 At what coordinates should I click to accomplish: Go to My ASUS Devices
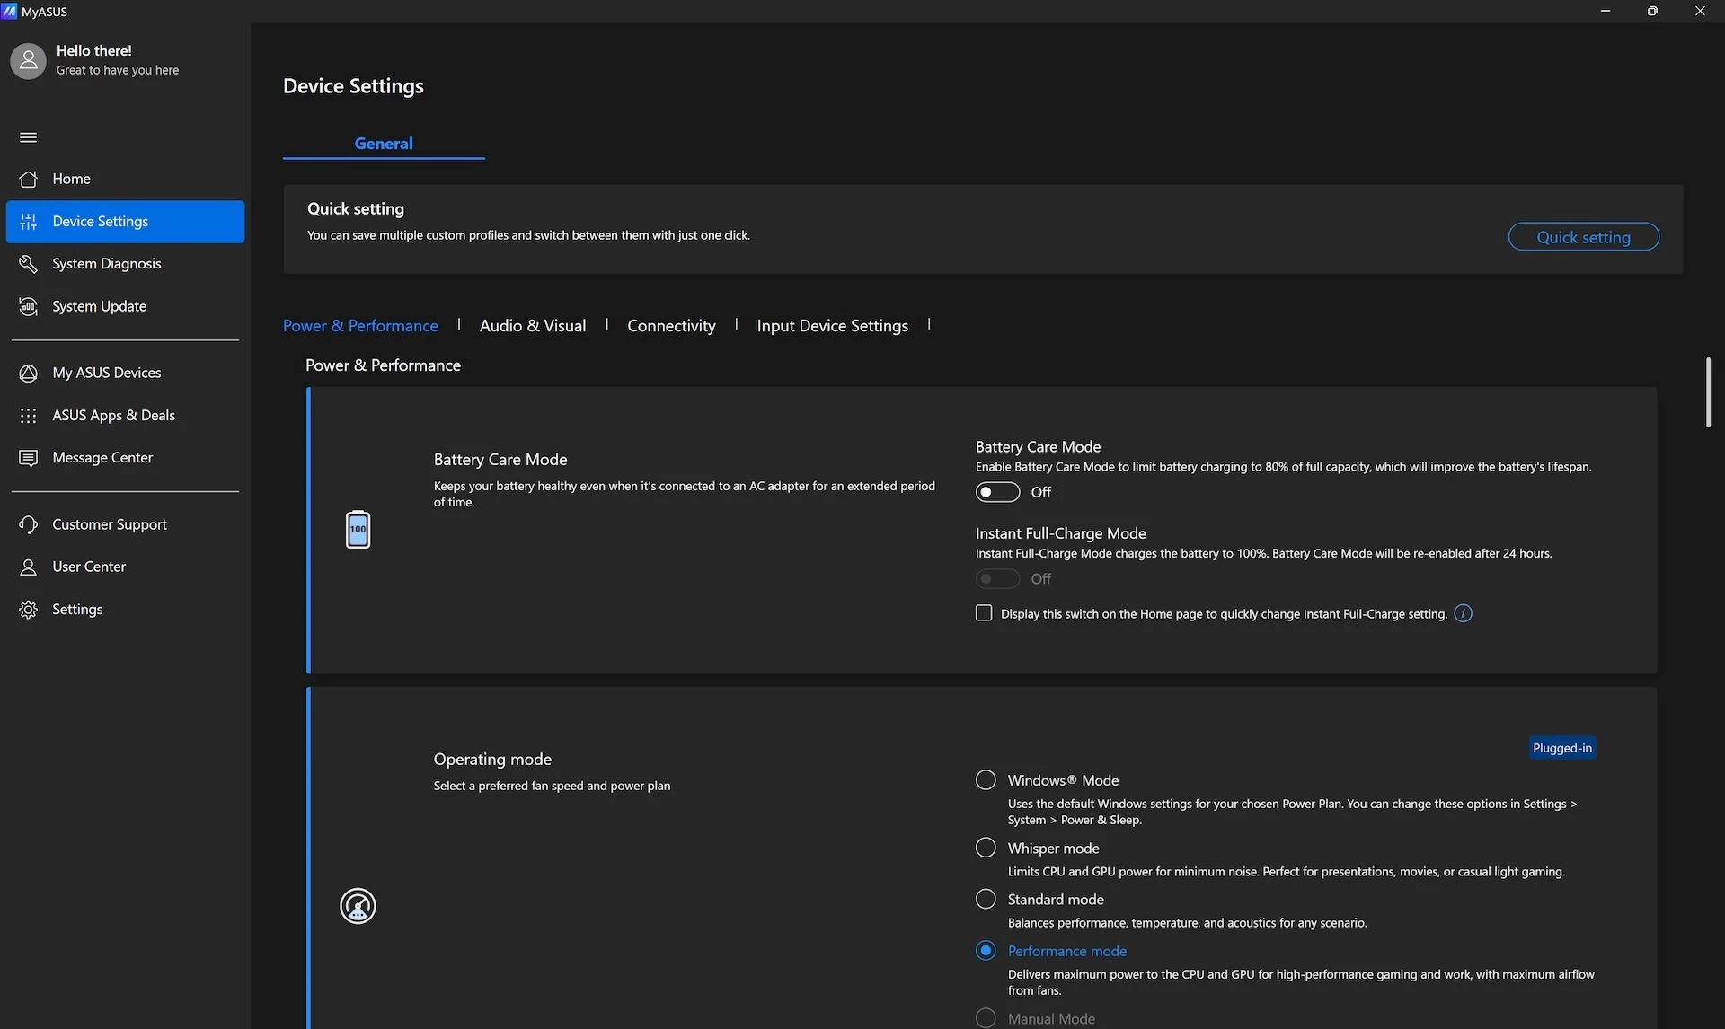pos(125,373)
